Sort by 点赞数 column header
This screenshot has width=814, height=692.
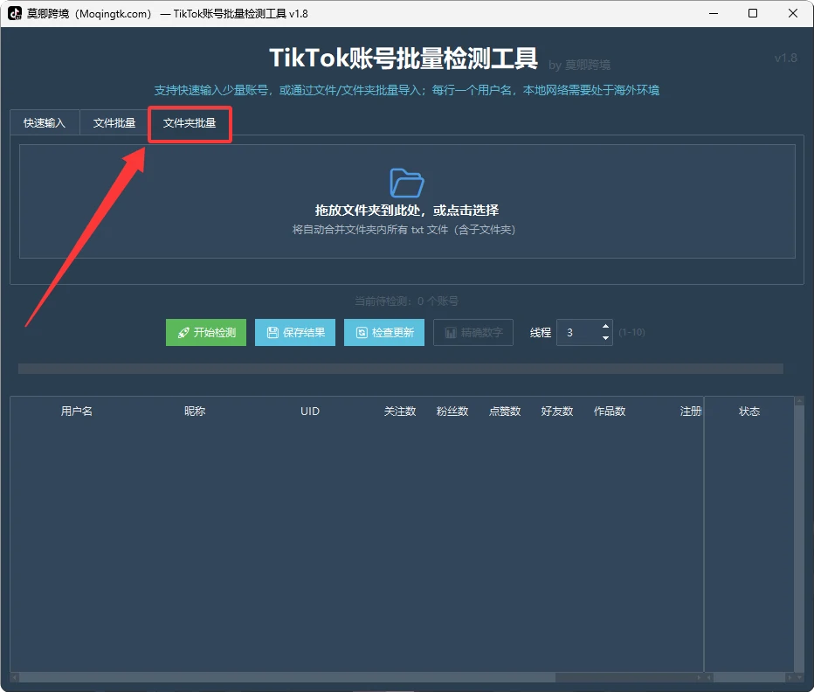(x=505, y=412)
